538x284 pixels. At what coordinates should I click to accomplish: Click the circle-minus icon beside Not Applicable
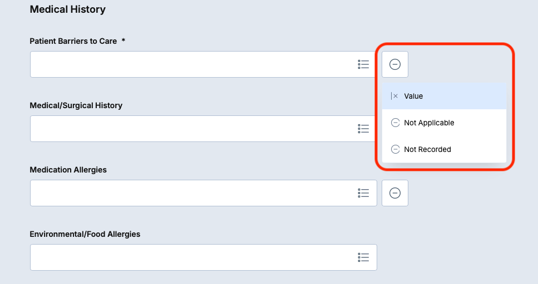395,123
